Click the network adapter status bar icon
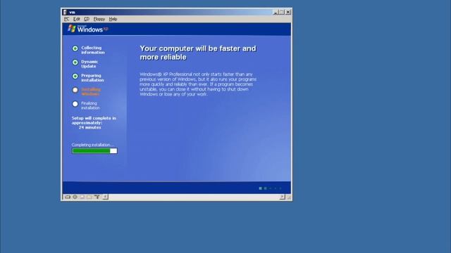Viewport: 451px width, 253px height. tap(97, 197)
